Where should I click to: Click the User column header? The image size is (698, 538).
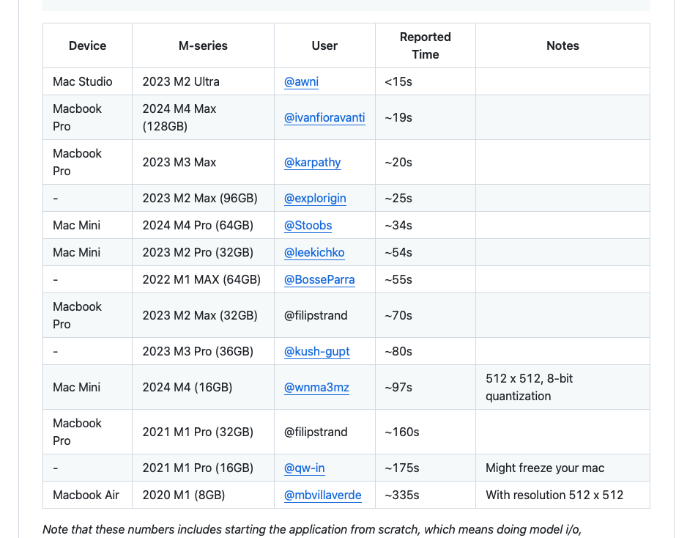pyautogui.click(x=324, y=45)
